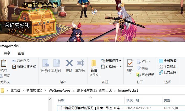Click the Open (打开) ribbon button
185x111 pixels.
[x=144, y=61]
